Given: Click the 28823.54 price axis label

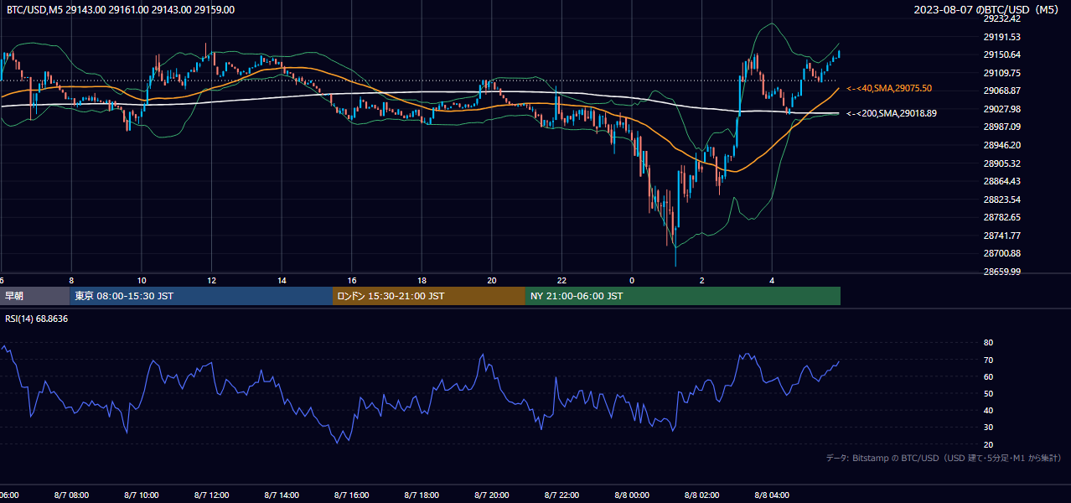Looking at the screenshot, I should 1001,200.
